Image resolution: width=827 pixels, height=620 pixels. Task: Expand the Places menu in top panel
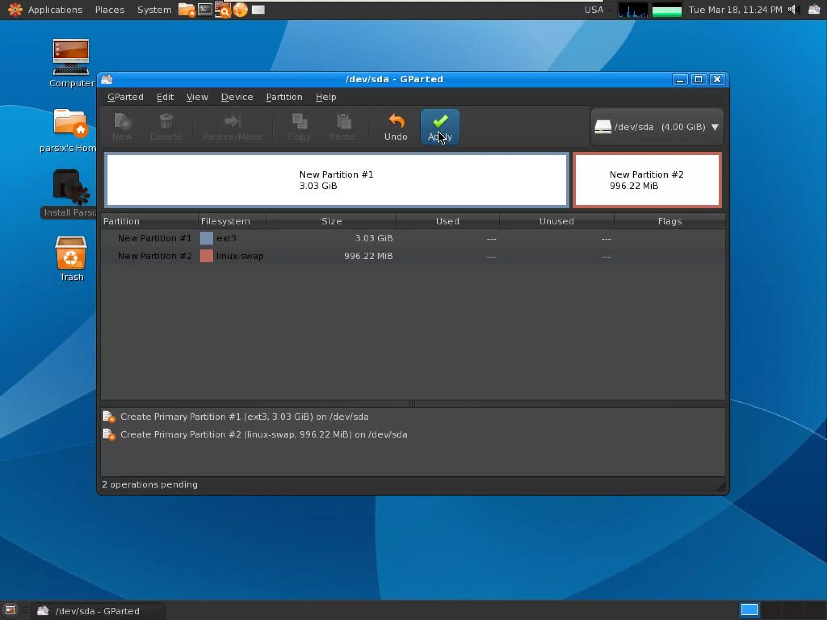(109, 10)
